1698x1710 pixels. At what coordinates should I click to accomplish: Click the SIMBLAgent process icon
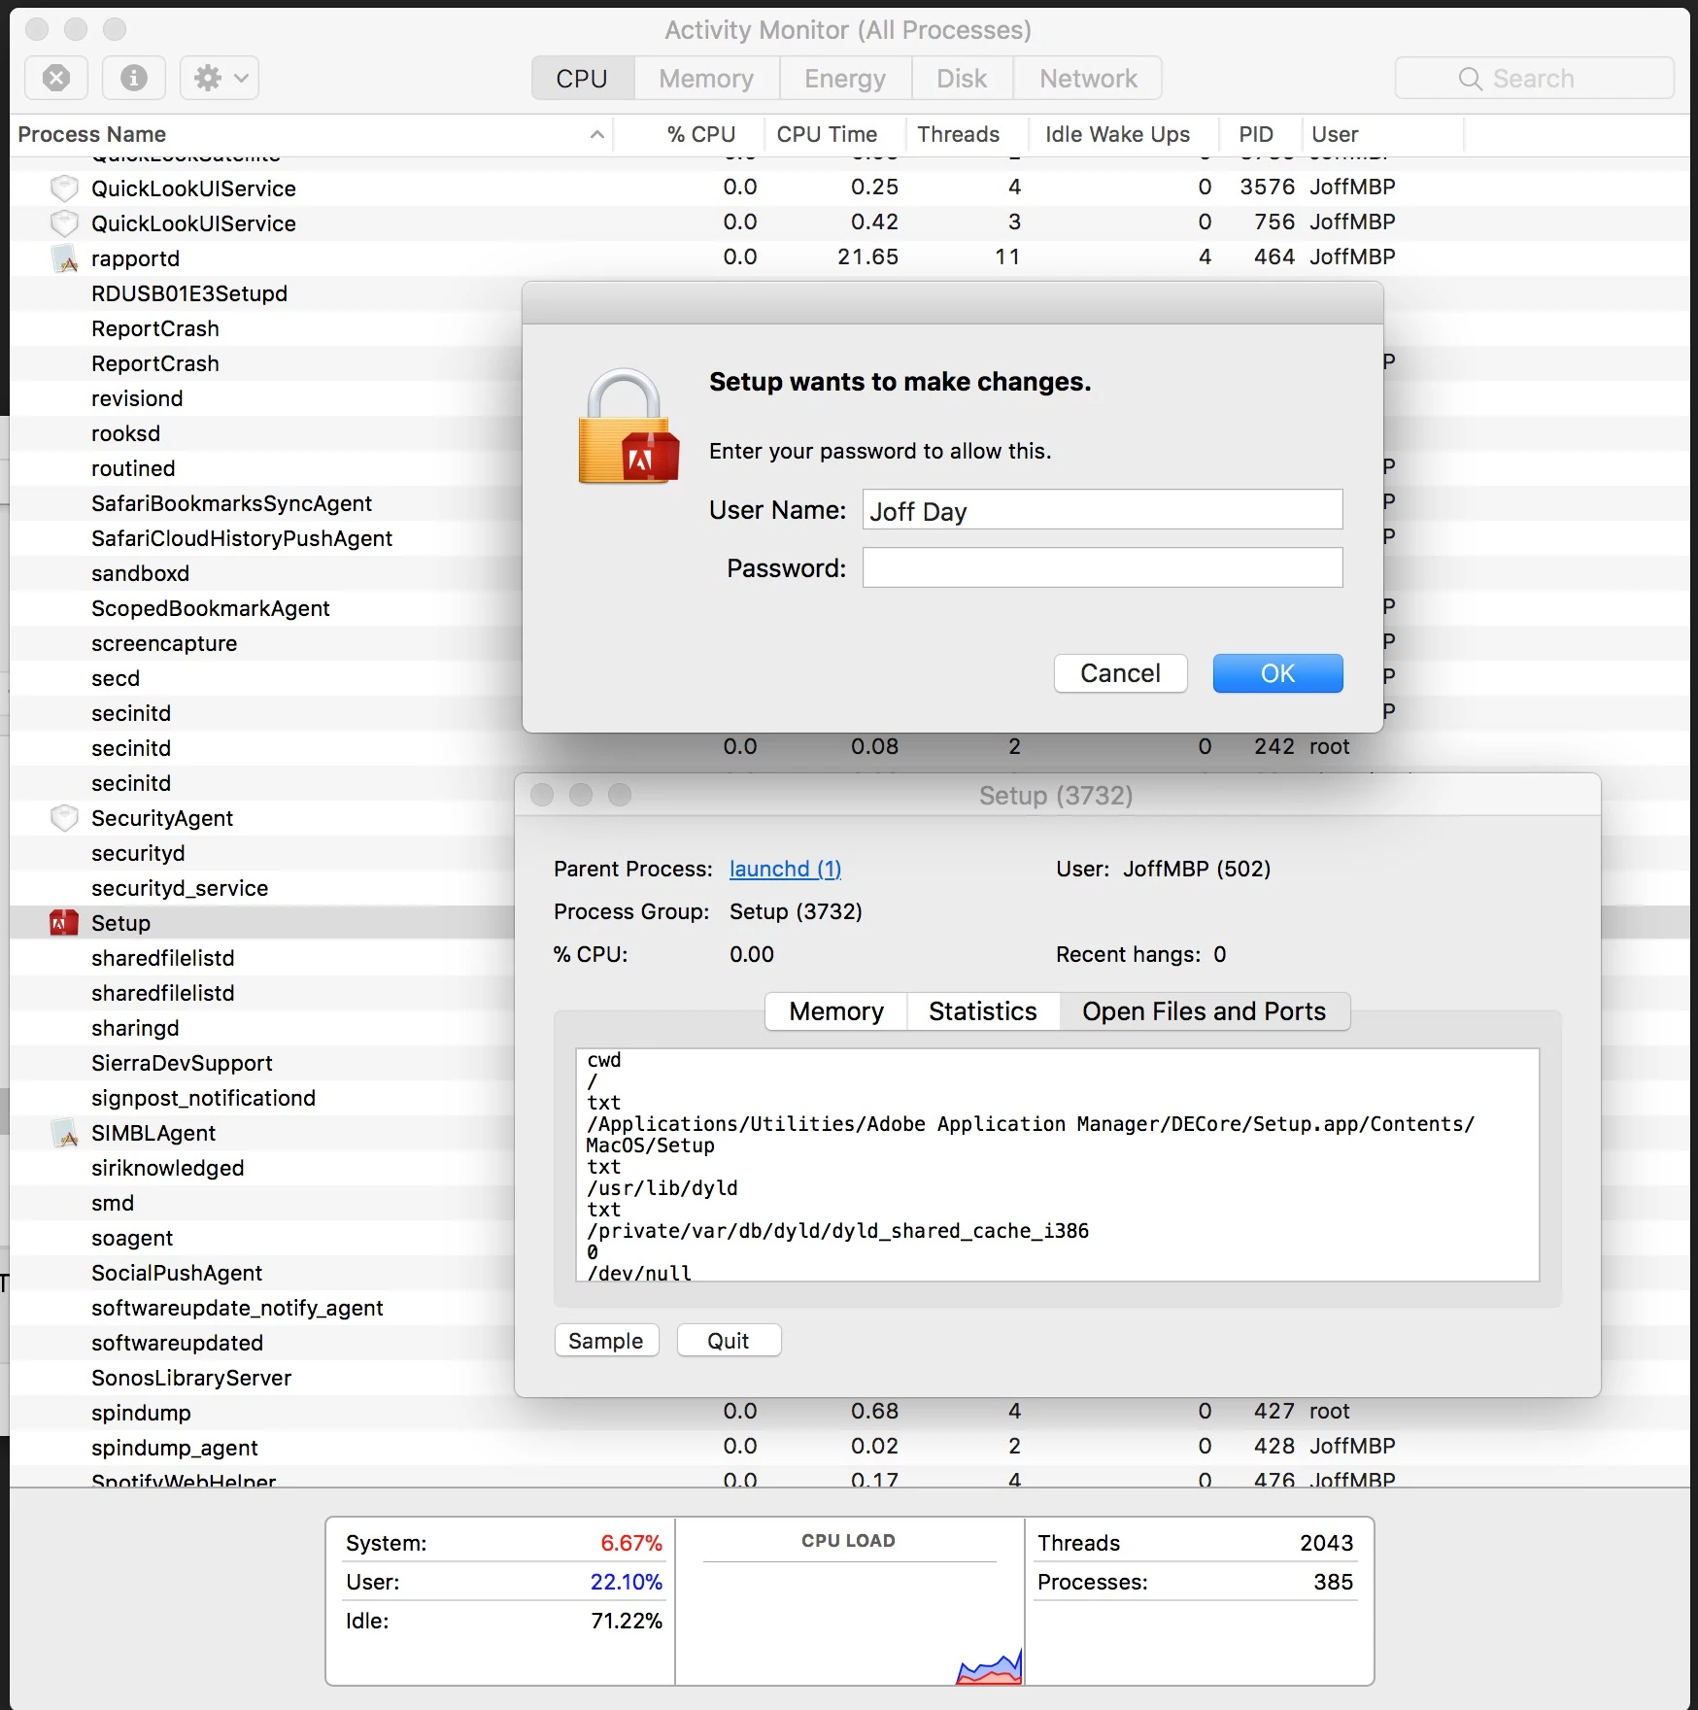(x=64, y=1133)
